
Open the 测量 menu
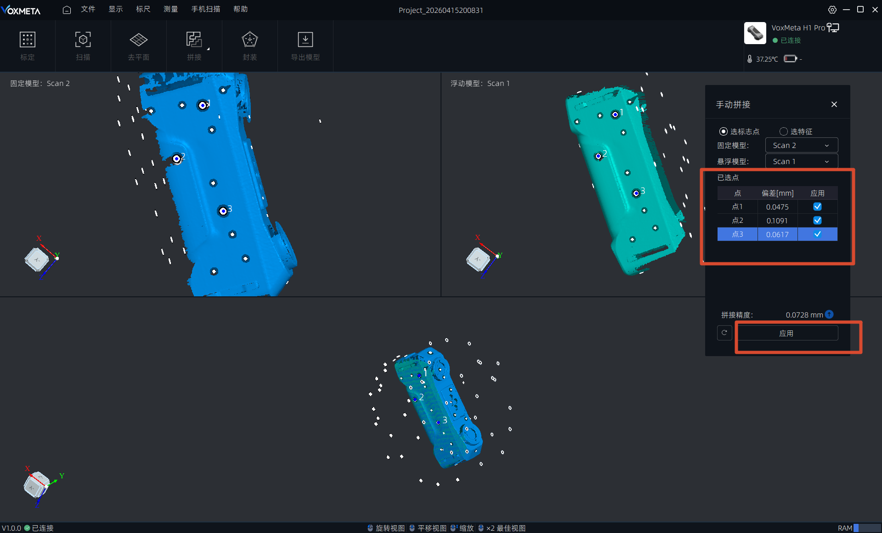(171, 9)
